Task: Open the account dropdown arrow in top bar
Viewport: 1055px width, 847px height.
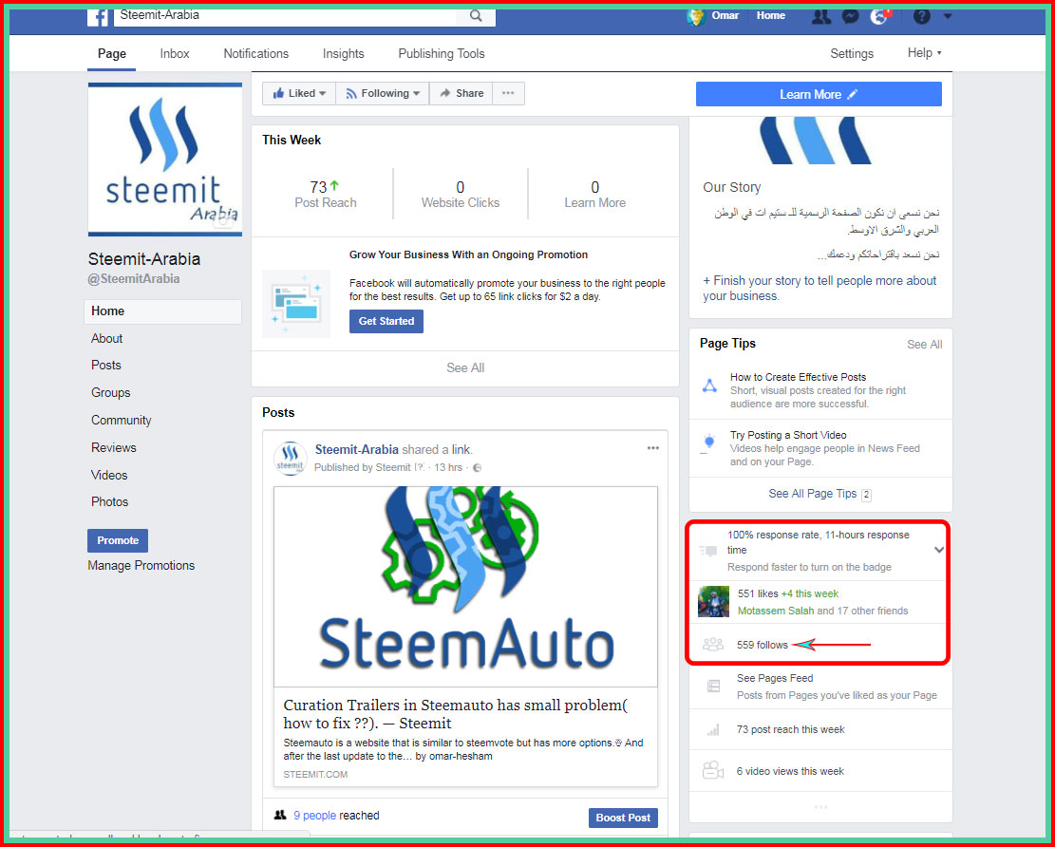Action: [948, 16]
